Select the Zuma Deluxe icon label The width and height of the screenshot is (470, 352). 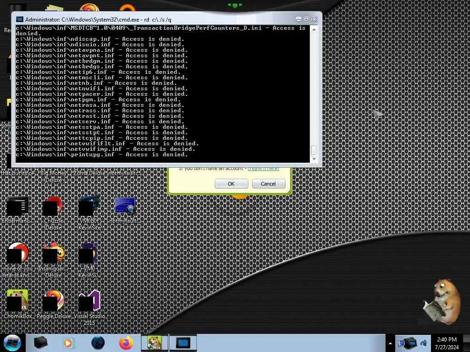tap(90, 173)
